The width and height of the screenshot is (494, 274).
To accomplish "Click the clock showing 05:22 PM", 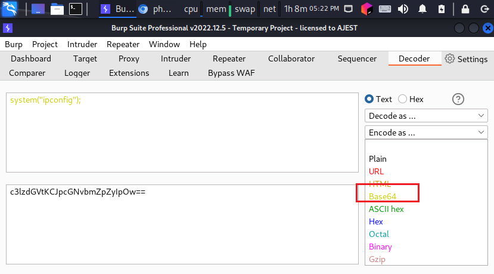I will 324,9.
